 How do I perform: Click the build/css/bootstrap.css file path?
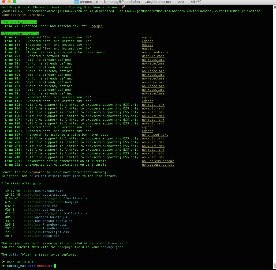pos(45,195)
